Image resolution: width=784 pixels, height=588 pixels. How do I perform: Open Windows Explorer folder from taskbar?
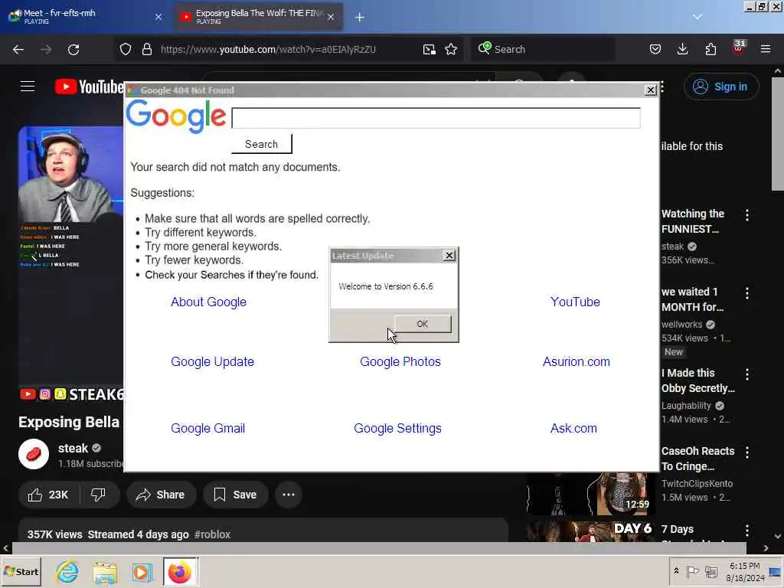104,573
